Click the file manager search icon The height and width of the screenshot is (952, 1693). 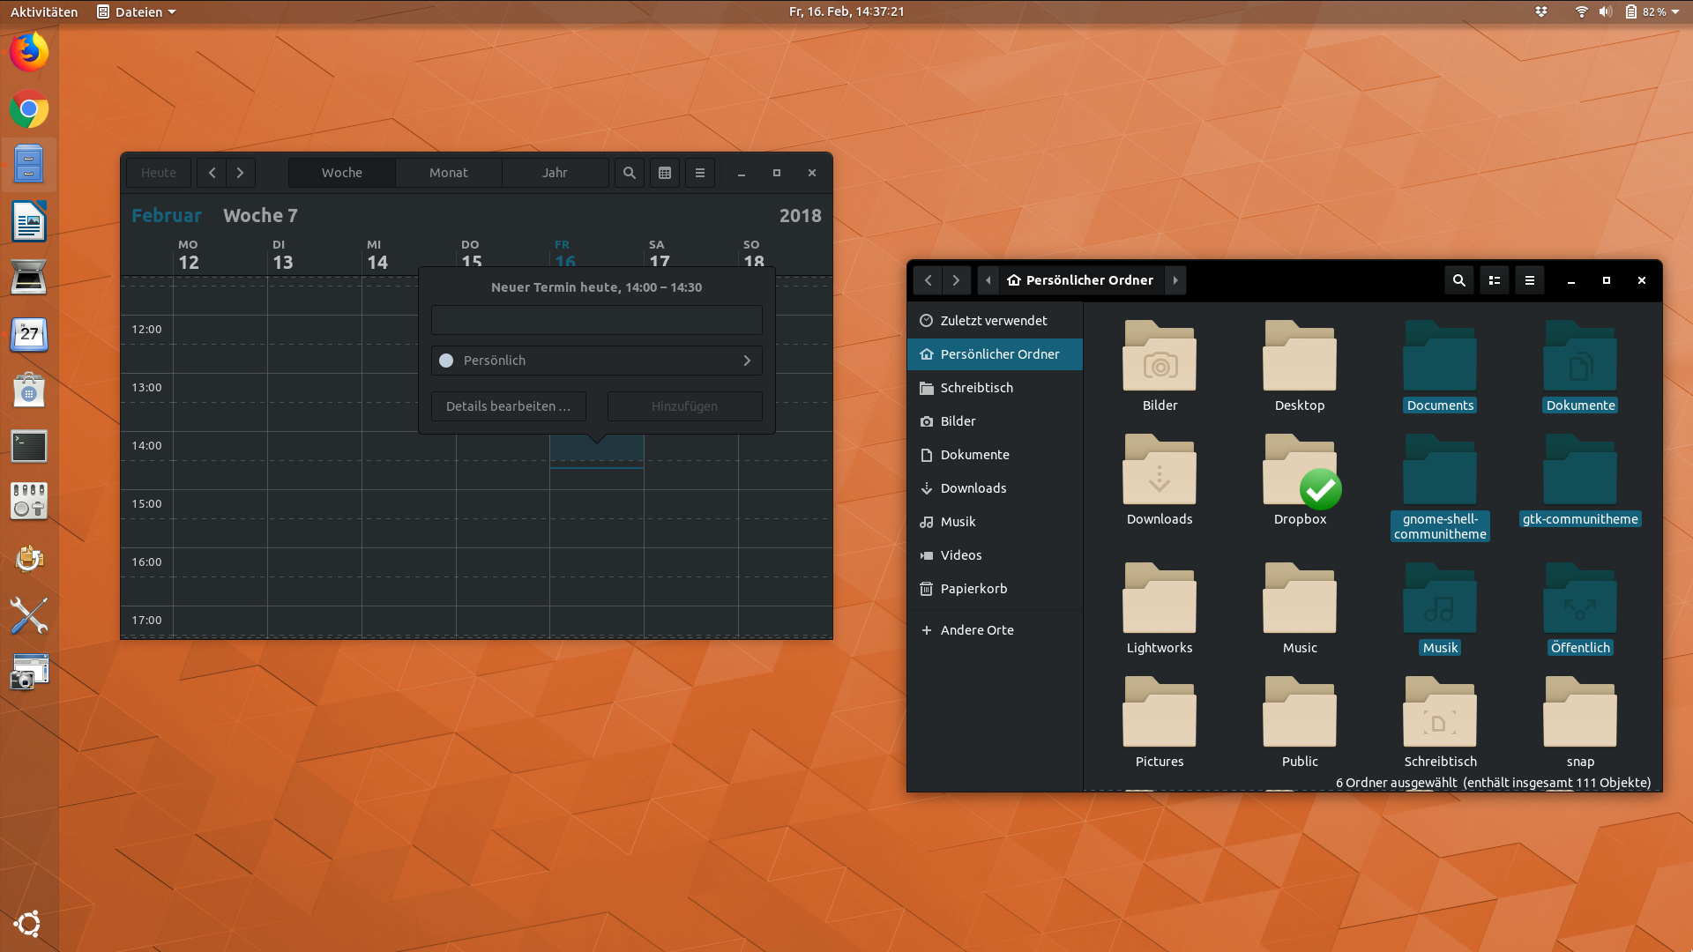(1459, 280)
